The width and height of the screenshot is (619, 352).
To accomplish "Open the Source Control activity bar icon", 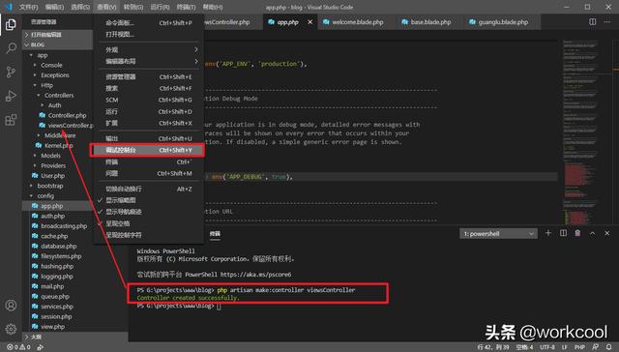I will pos(11,72).
